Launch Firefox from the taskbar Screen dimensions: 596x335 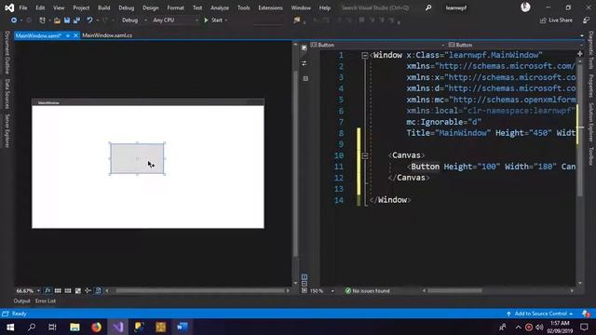(96, 327)
